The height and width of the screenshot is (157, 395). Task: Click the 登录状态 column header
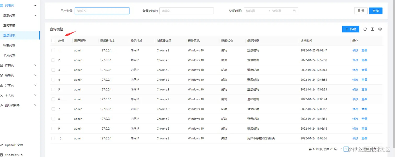[227, 40]
